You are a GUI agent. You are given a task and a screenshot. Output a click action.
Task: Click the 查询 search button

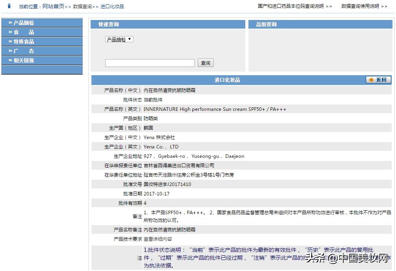point(205,63)
